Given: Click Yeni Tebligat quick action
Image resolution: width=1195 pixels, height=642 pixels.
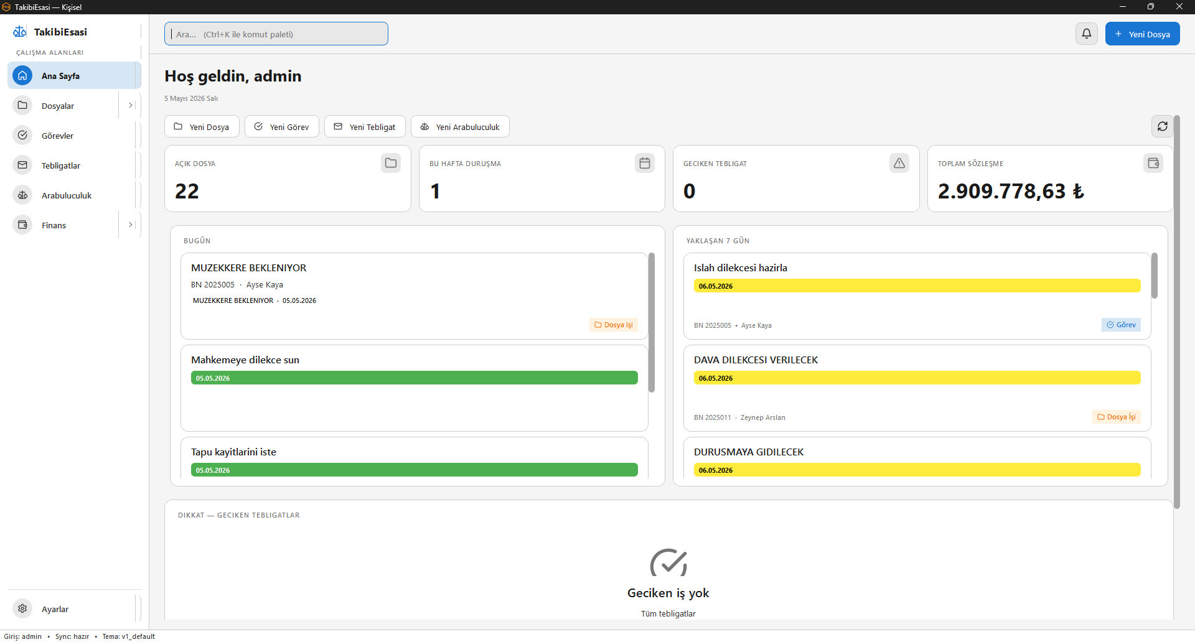Looking at the screenshot, I should 365,126.
